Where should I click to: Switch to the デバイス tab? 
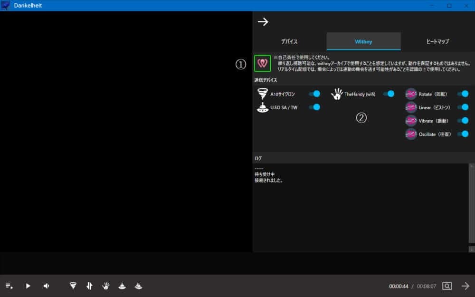click(289, 42)
